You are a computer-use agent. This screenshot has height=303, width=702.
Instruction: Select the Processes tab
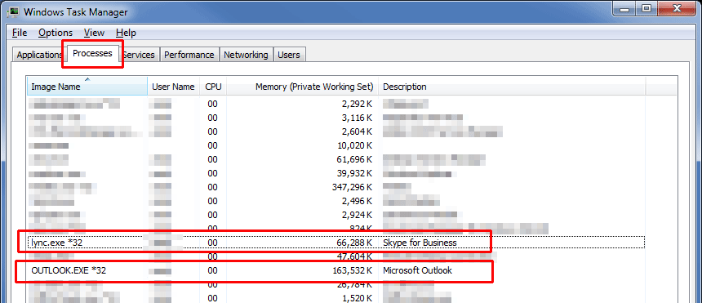tap(93, 53)
